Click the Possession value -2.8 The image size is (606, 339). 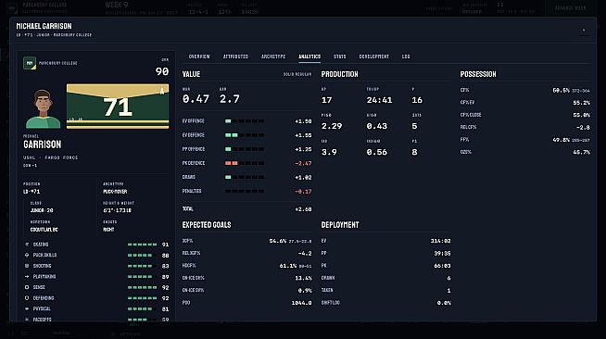click(583, 128)
